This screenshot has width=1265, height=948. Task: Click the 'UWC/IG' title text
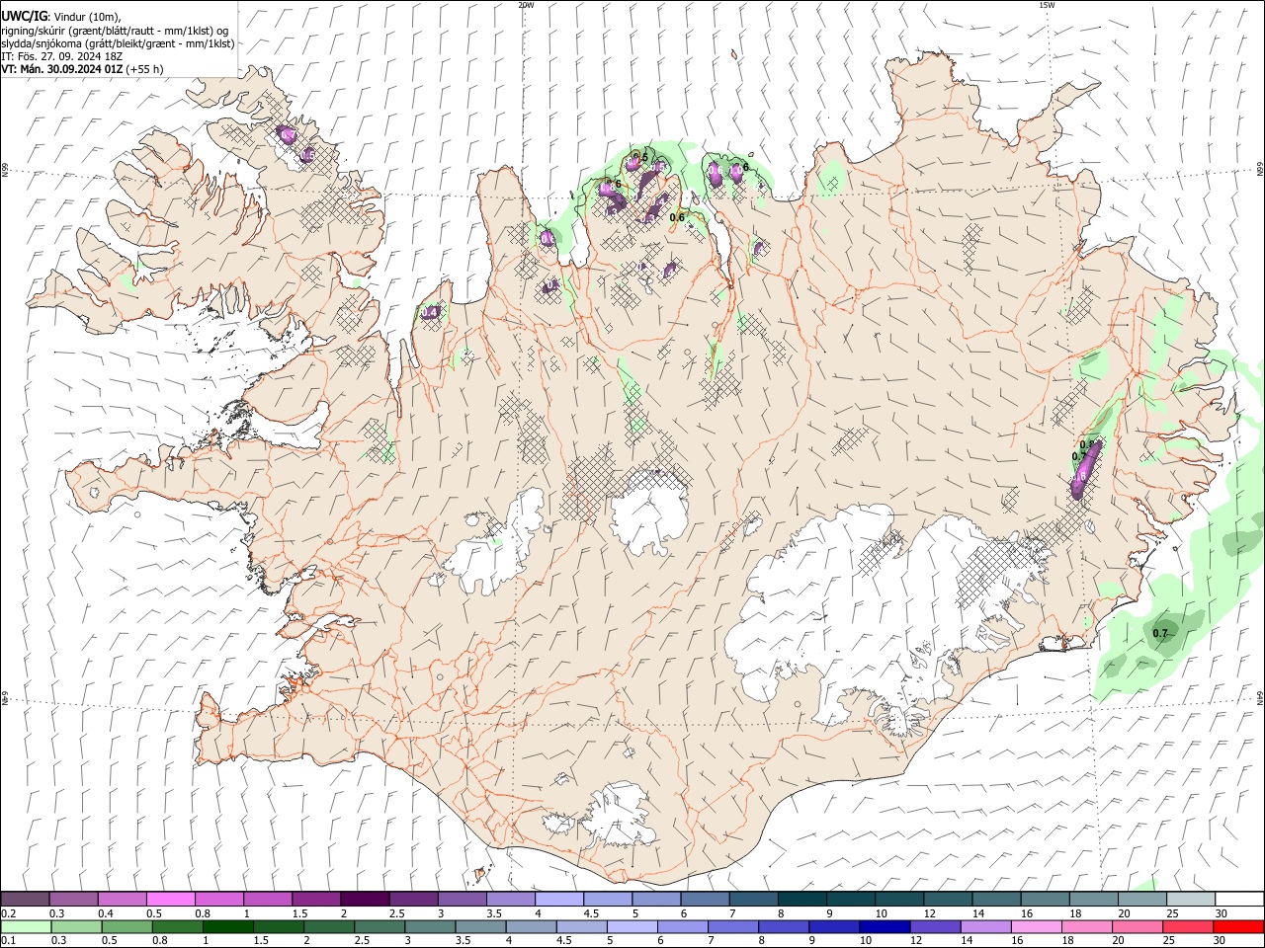tap(24, 16)
